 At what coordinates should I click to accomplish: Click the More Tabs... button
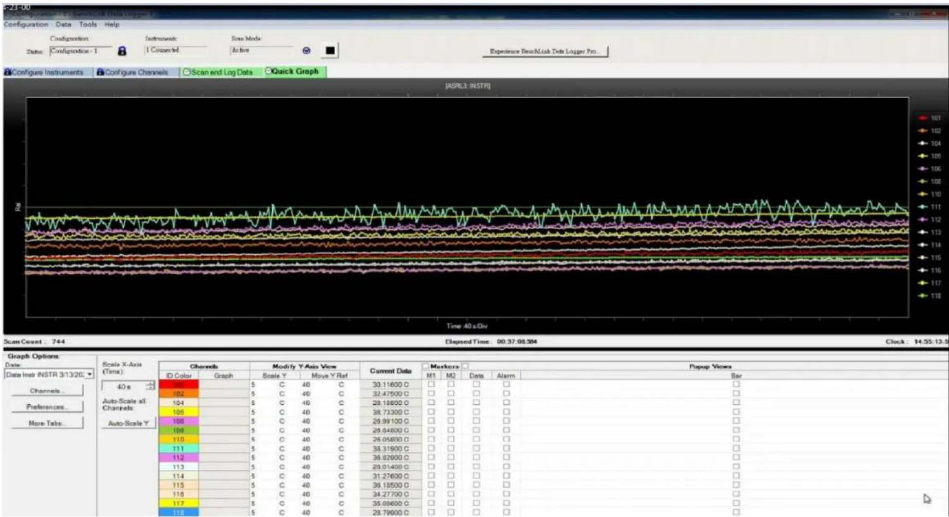coord(47,423)
